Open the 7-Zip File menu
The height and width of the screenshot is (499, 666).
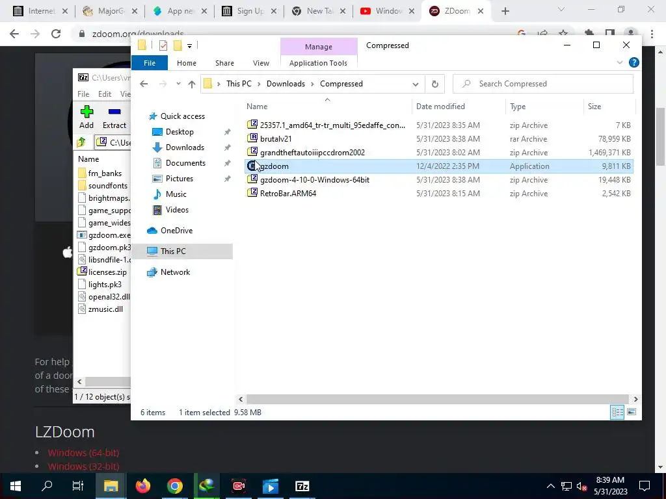tap(83, 94)
